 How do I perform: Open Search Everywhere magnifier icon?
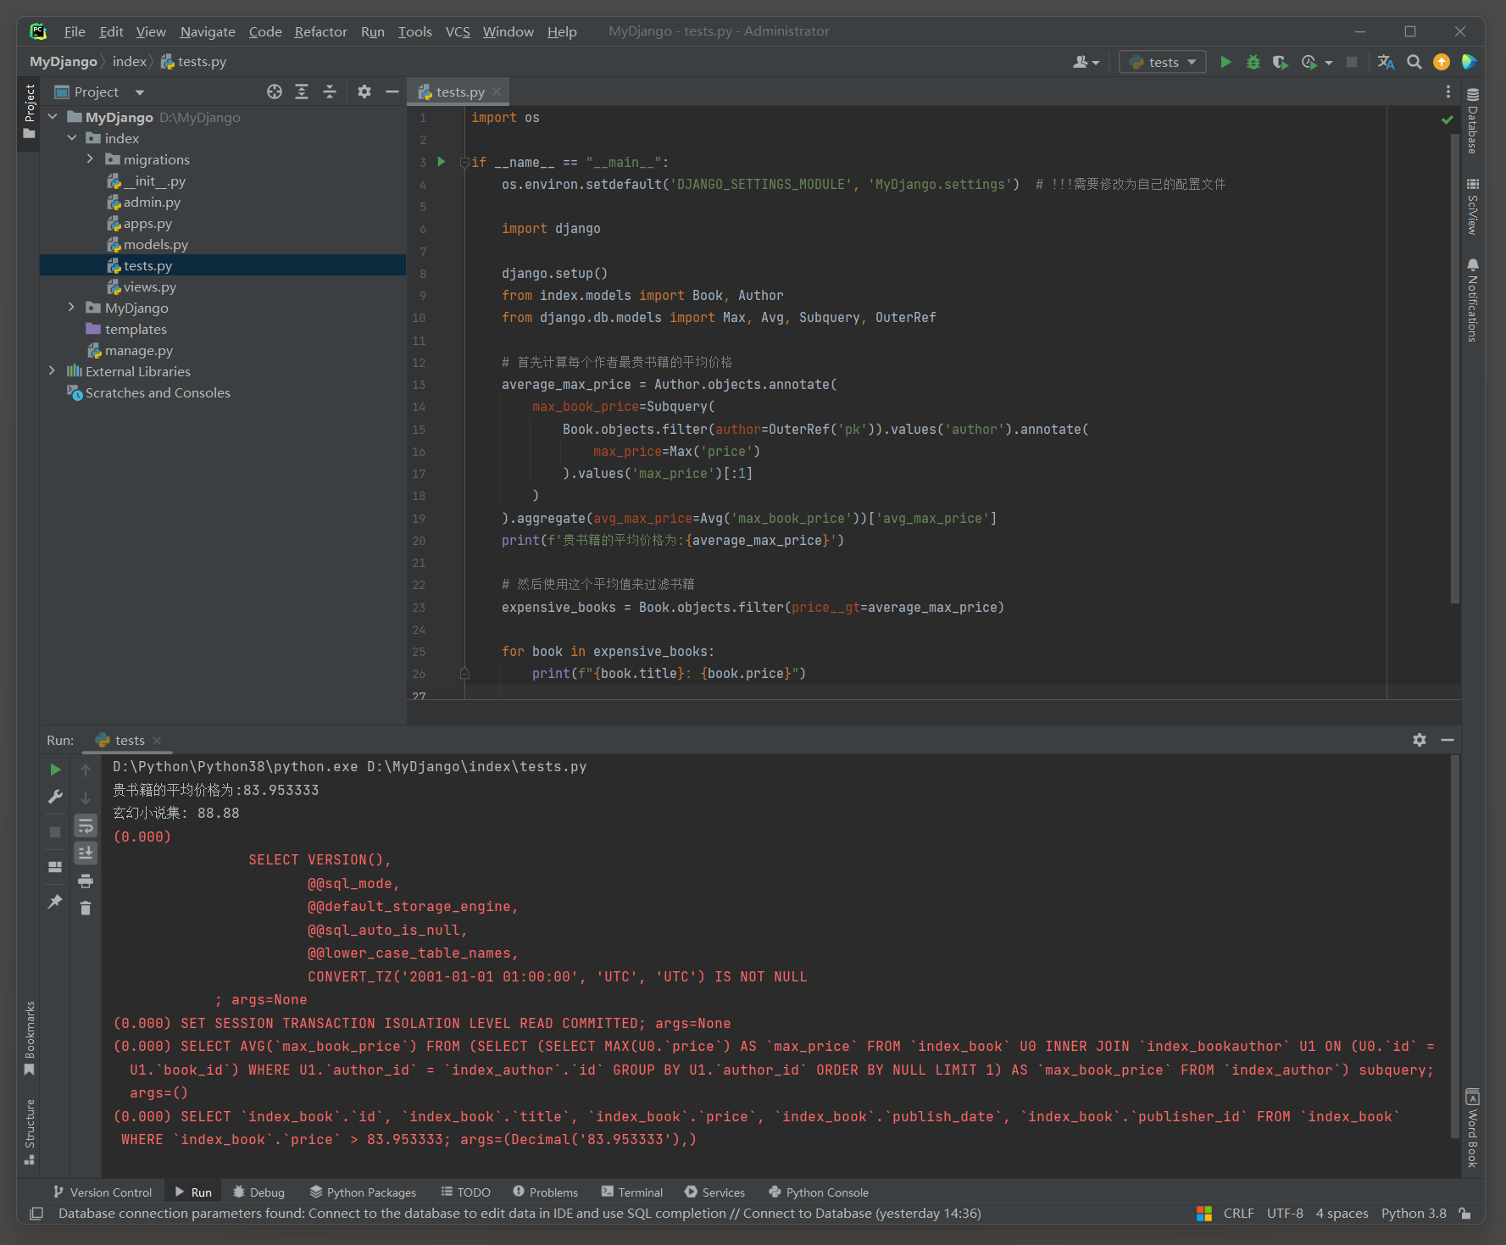pyautogui.click(x=1414, y=62)
